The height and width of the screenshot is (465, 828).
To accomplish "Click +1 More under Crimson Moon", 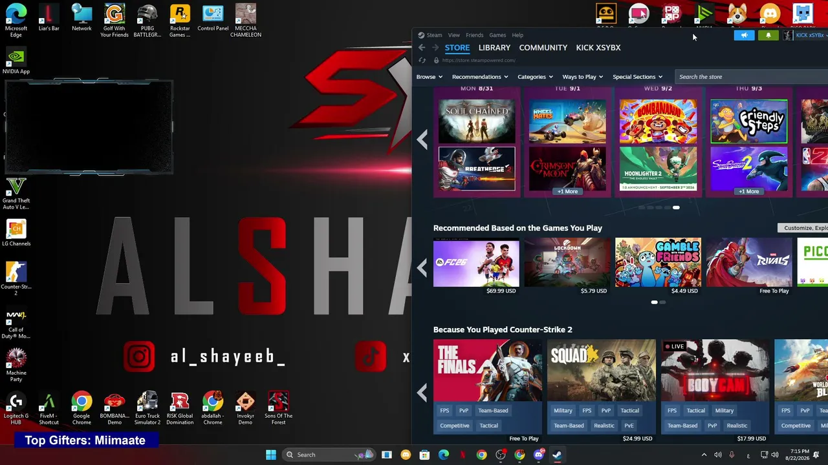I will (x=567, y=191).
